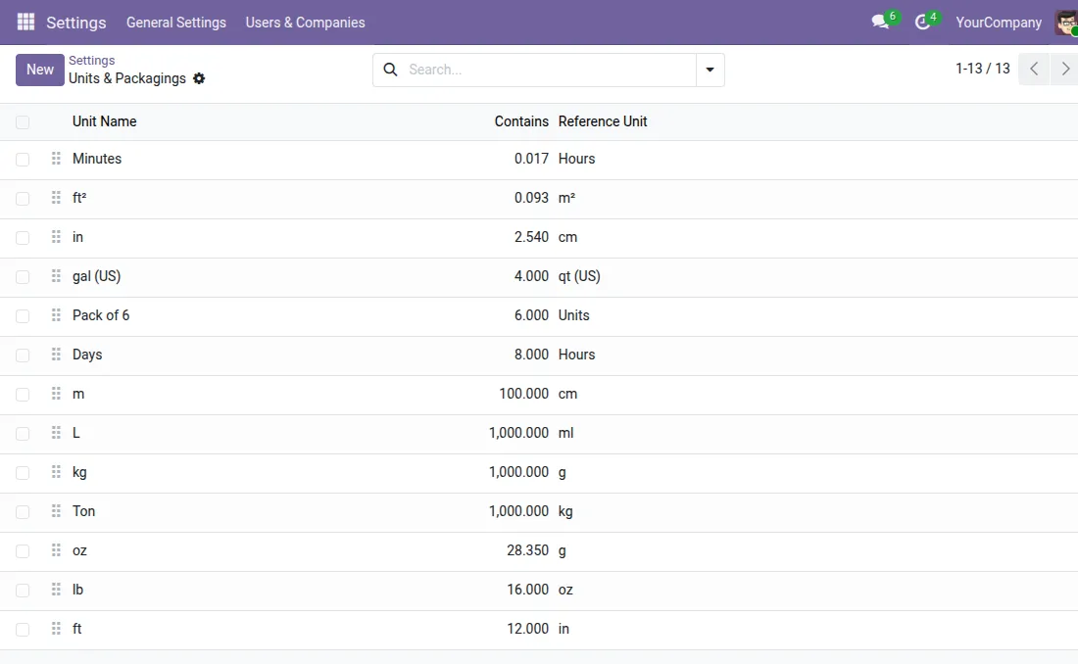
Task: Tick the checkbox for the Ton row
Action: point(23,512)
